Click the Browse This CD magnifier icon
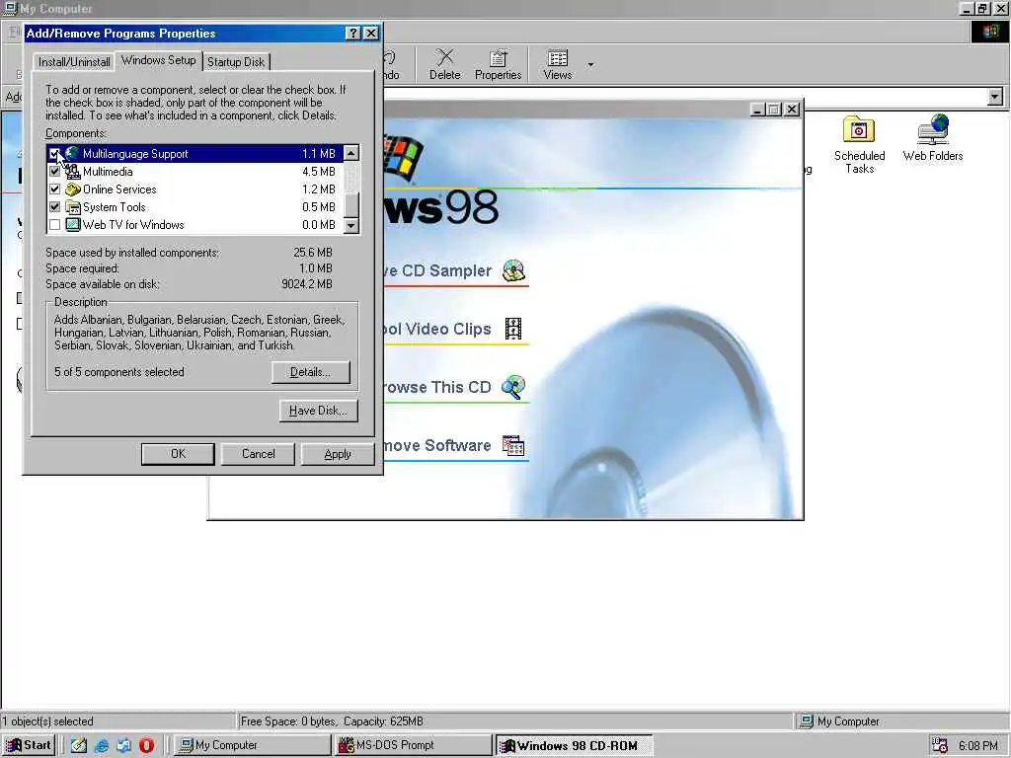The width and height of the screenshot is (1011, 758). point(513,387)
